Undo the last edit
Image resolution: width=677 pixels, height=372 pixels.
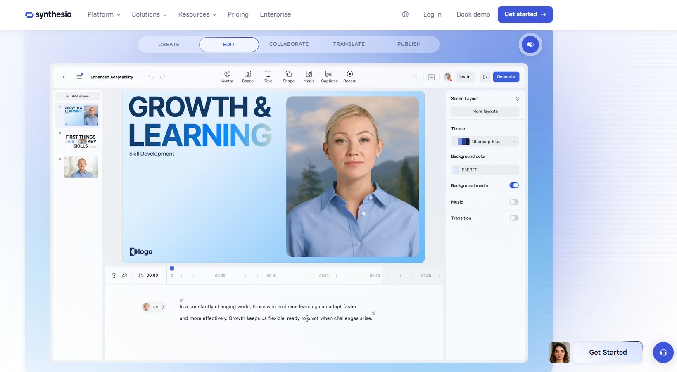(x=151, y=77)
